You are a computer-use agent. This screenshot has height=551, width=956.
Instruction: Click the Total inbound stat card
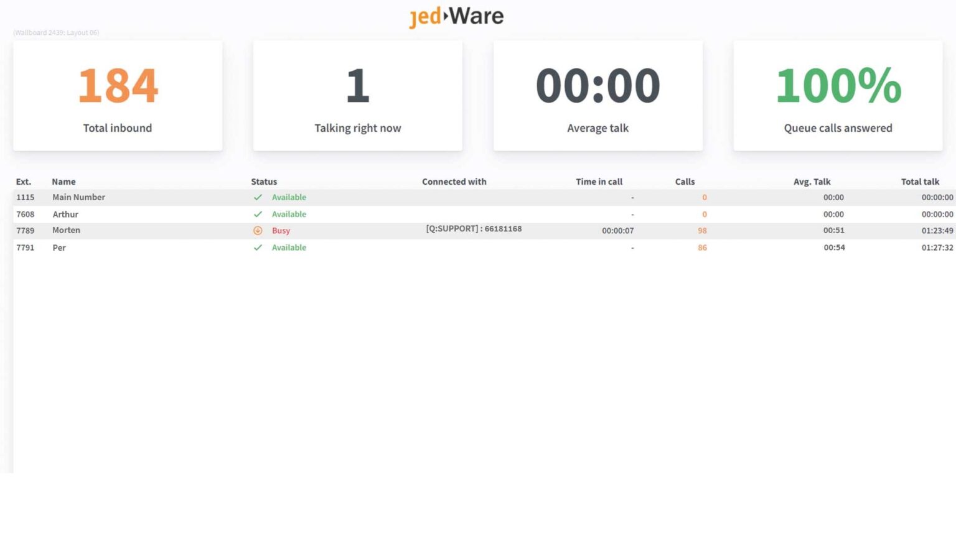[x=118, y=95]
